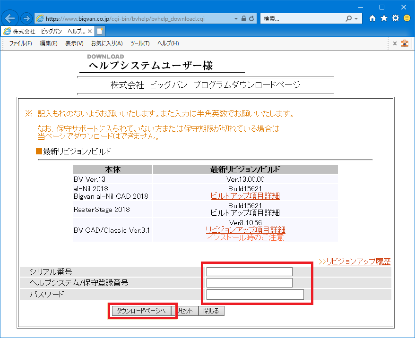This screenshot has height=338, width=415.
Task: Refresh the page with the reload icon
Action: (251, 18)
